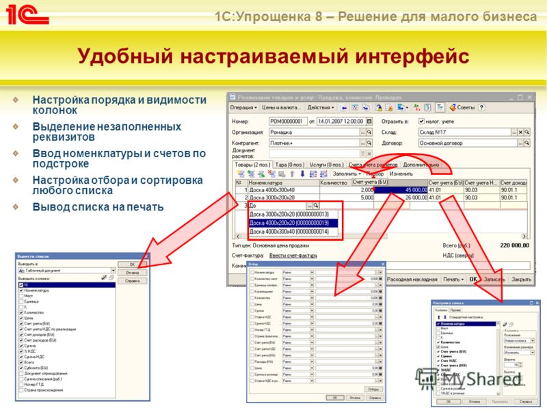Select suggestion Доска 4000x300x40 (0000000014)
The height and width of the screenshot is (410, 547).
(x=293, y=232)
